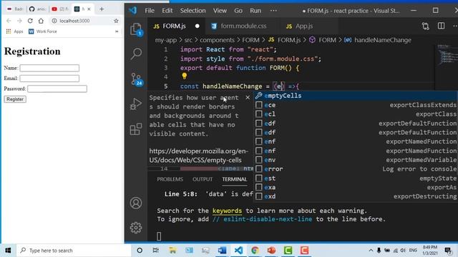Click the handleNameChange breadcrumb
This screenshot has height=257, width=458.
pos(383,40)
